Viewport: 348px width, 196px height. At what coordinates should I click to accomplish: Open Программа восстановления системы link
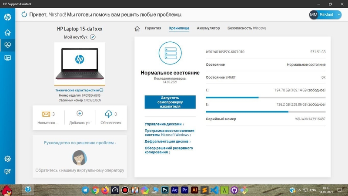169,133
